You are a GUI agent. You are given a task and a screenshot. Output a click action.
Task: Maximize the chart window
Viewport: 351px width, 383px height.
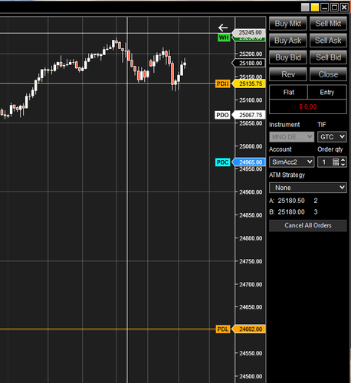point(334,8)
